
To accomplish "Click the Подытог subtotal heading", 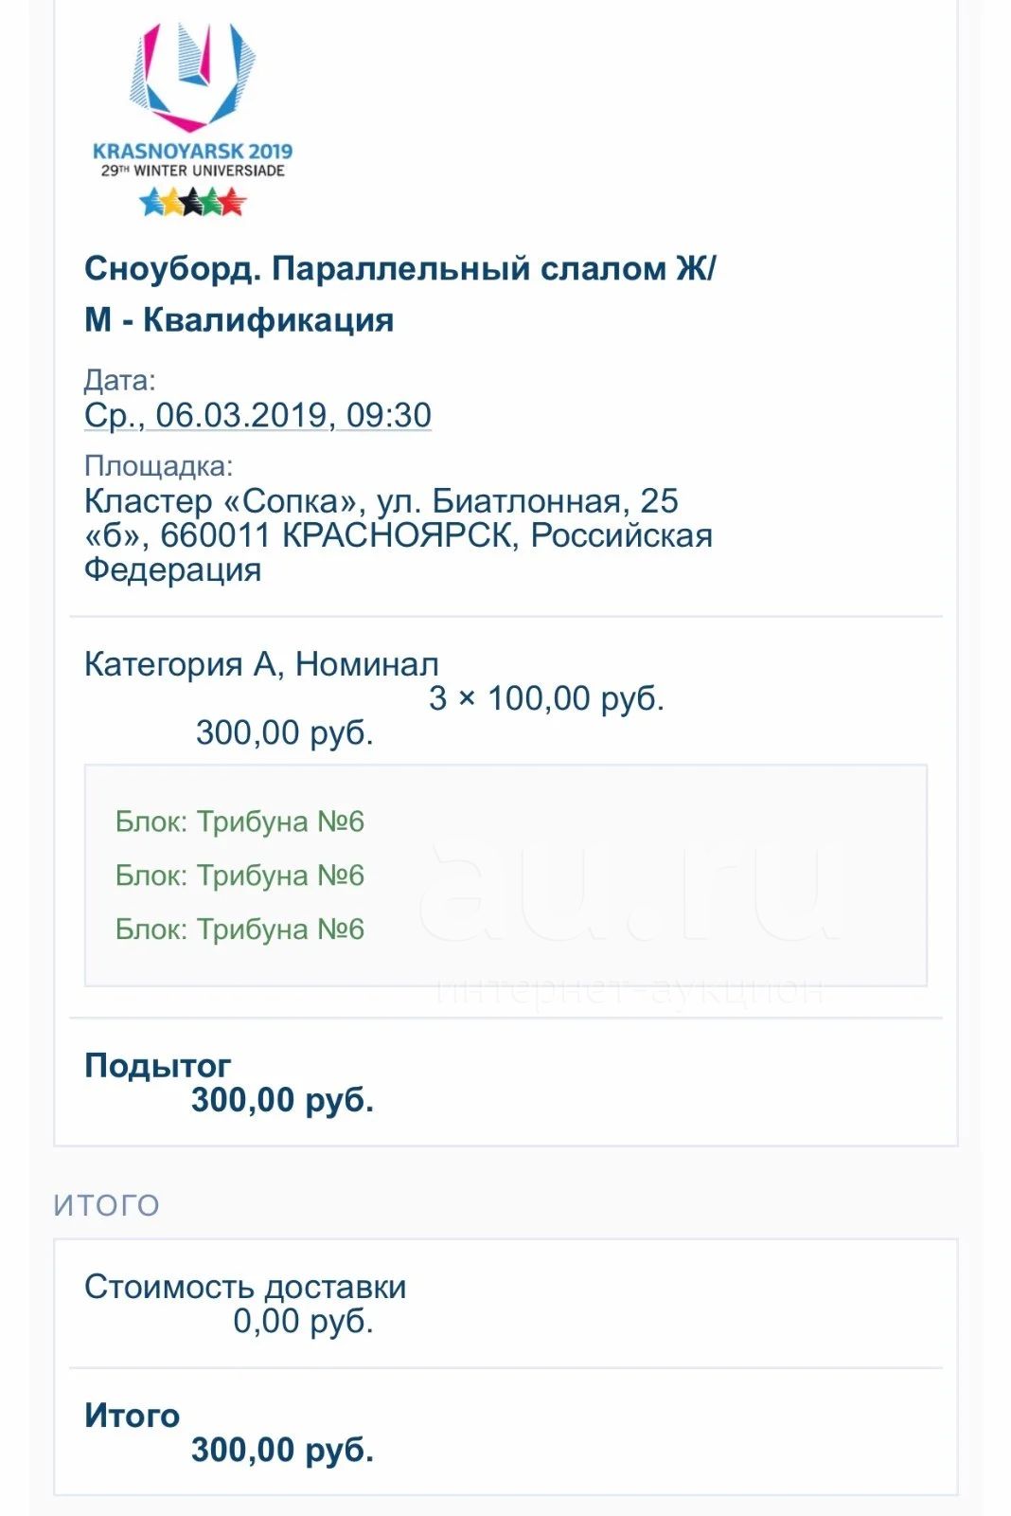I will [x=157, y=1065].
